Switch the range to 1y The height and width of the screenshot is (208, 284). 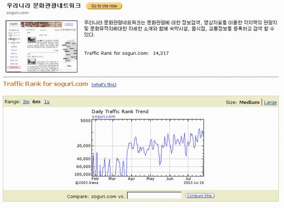(47, 101)
